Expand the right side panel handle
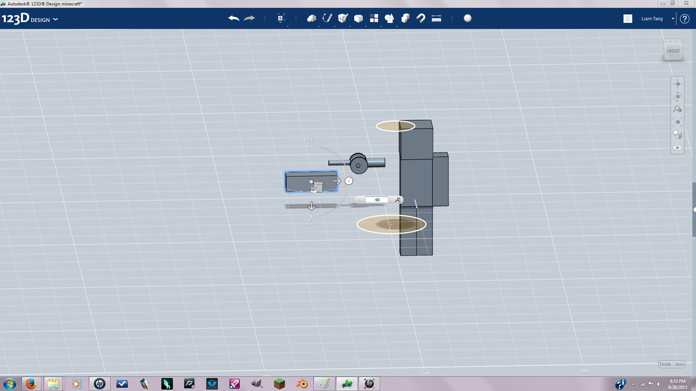 (694, 210)
